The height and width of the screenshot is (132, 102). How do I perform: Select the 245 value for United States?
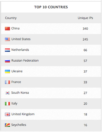tap(85, 39)
